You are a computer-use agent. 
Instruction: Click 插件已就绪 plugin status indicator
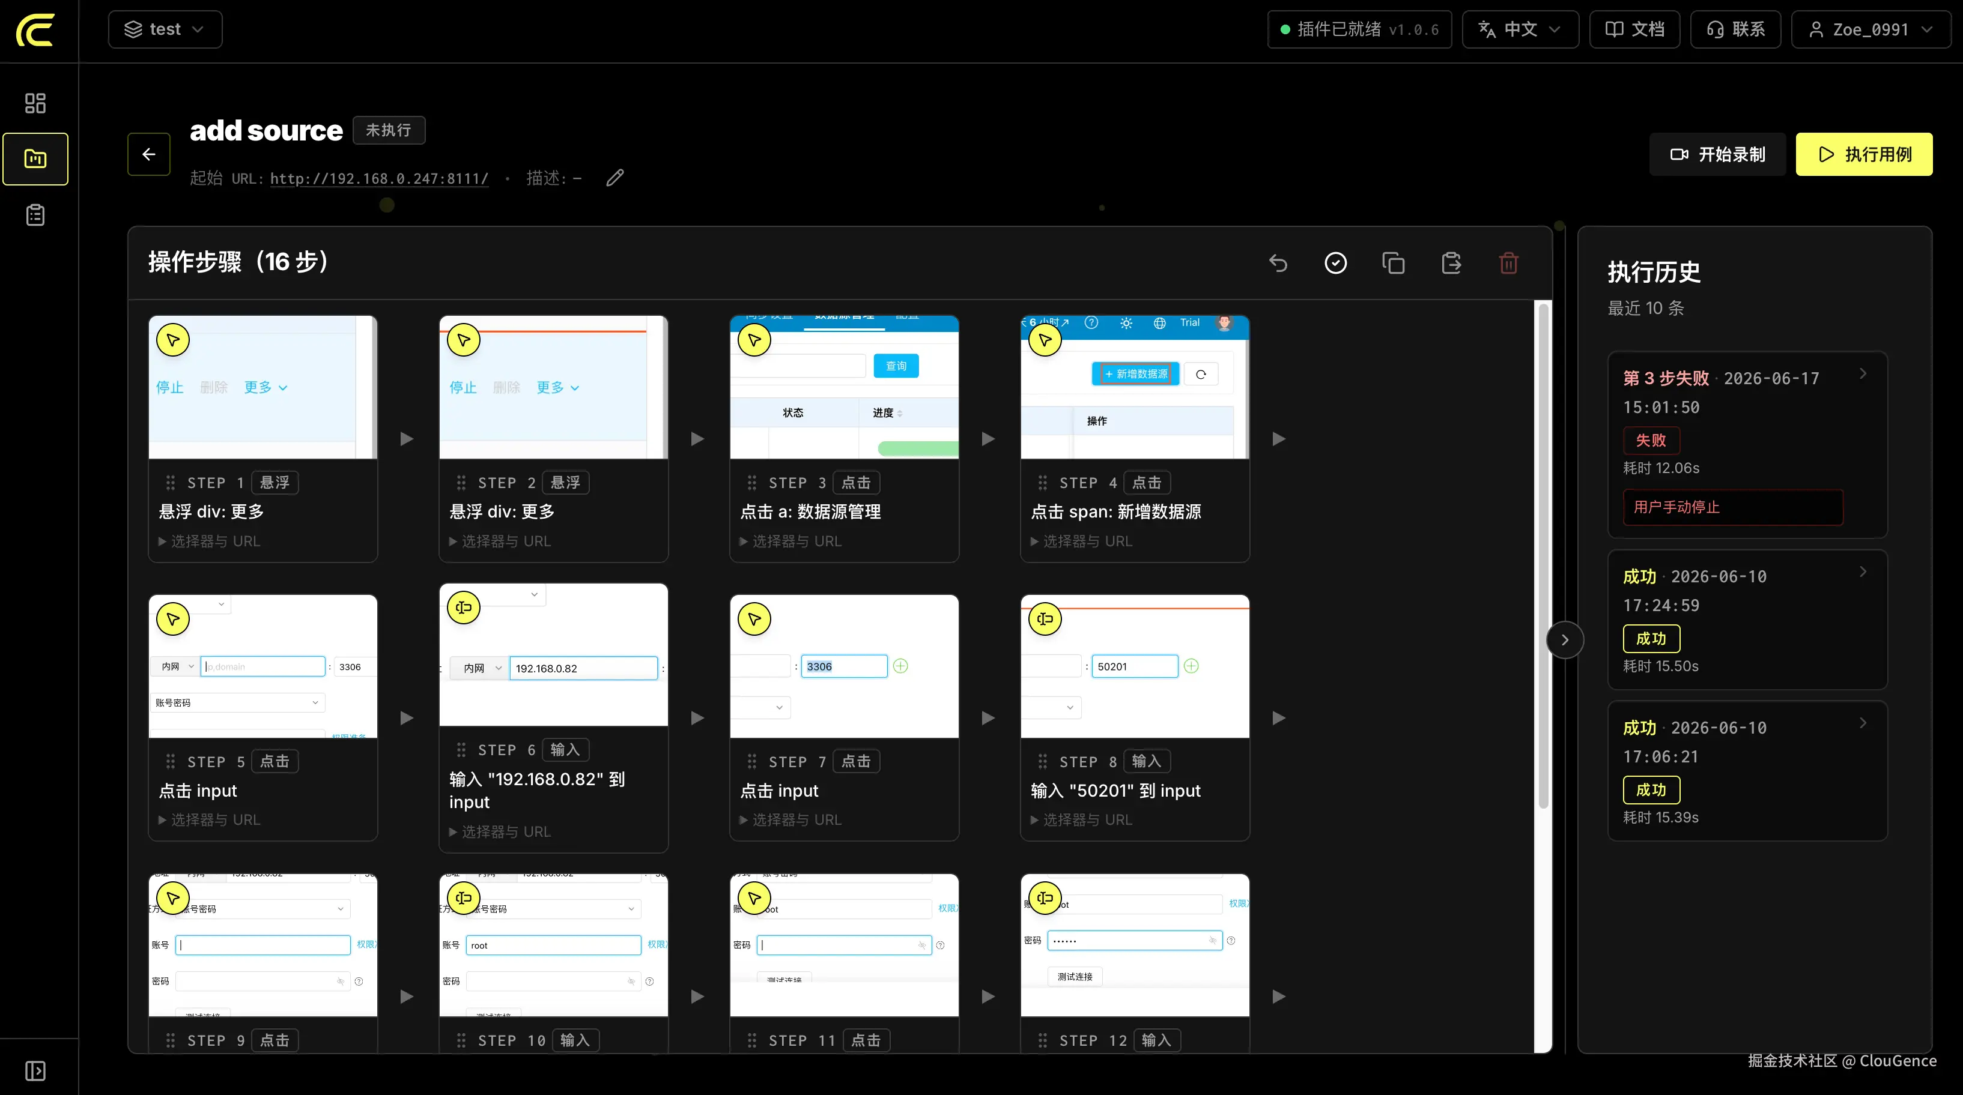[x=1359, y=29]
